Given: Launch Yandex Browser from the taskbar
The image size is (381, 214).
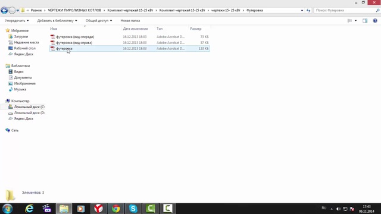Looking at the screenshot, I should pos(98,209).
